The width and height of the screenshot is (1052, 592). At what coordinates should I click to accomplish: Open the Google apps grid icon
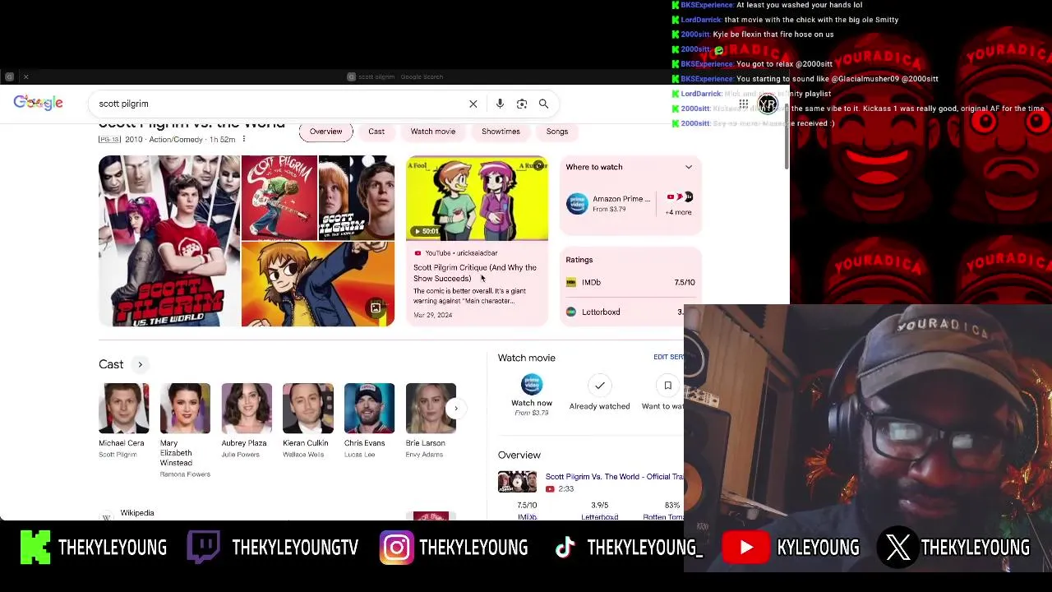(x=744, y=104)
